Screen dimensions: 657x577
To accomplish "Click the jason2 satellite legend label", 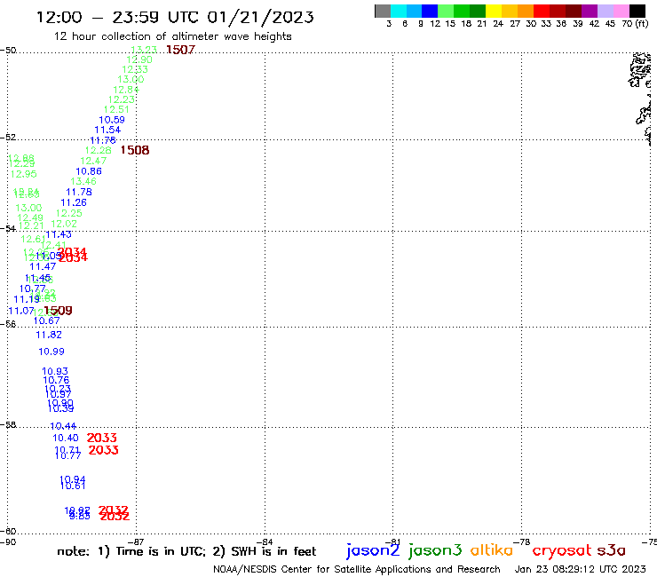I will (373, 550).
